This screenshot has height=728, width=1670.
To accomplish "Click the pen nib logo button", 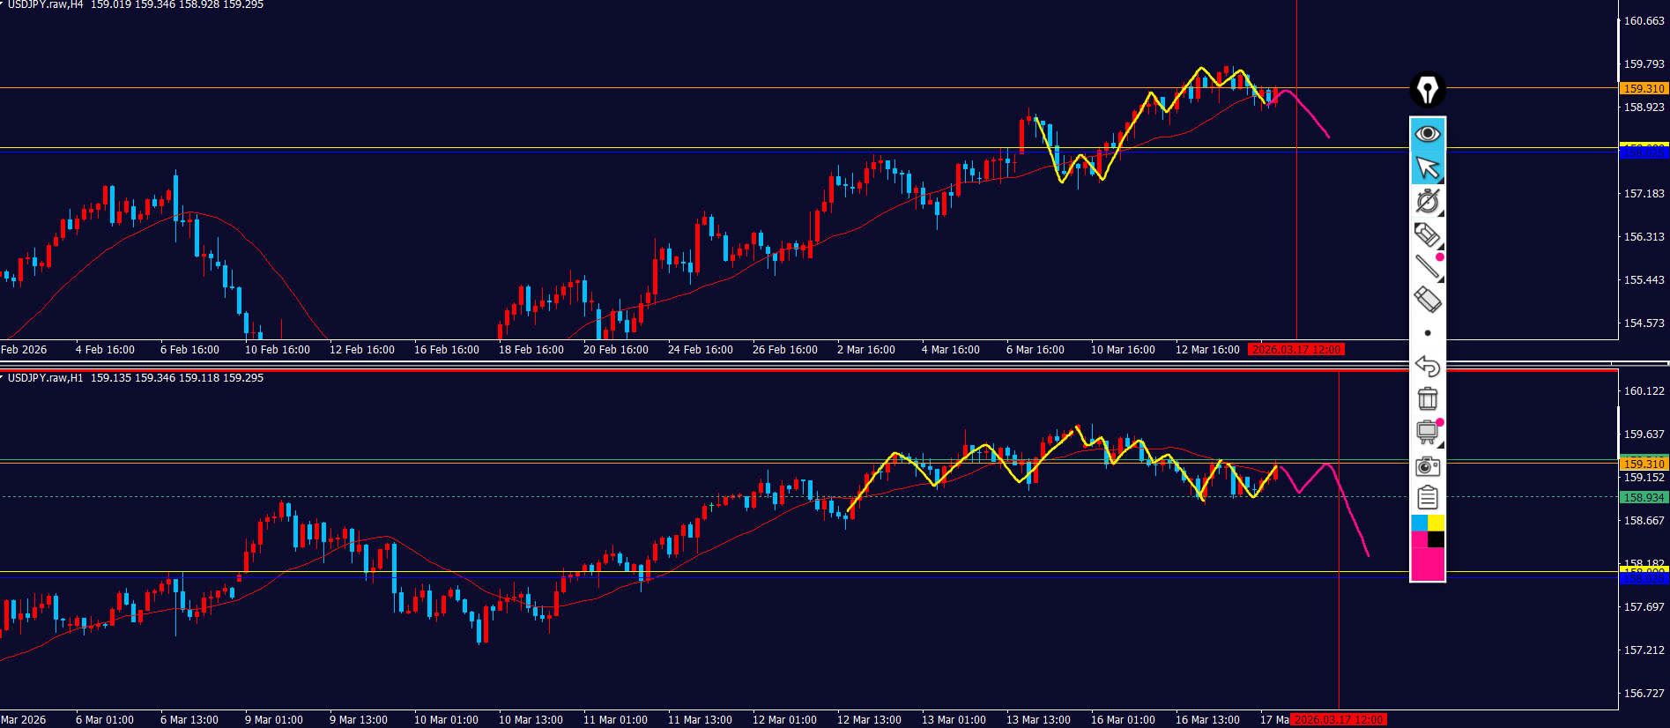I will [x=1427, y=90].
